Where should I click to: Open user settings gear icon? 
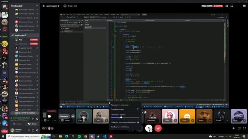tap(37, 131)
